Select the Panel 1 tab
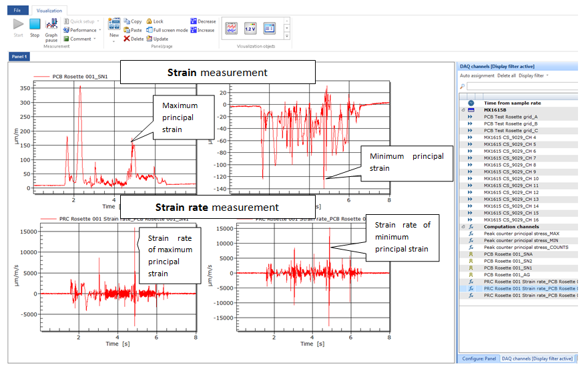 click(19, 57)
